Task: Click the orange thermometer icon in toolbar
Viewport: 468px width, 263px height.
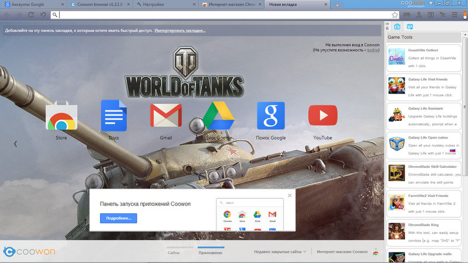Action: (465, 15)
